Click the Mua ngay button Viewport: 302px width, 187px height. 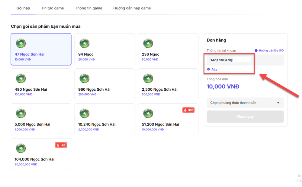pos(245,117)
